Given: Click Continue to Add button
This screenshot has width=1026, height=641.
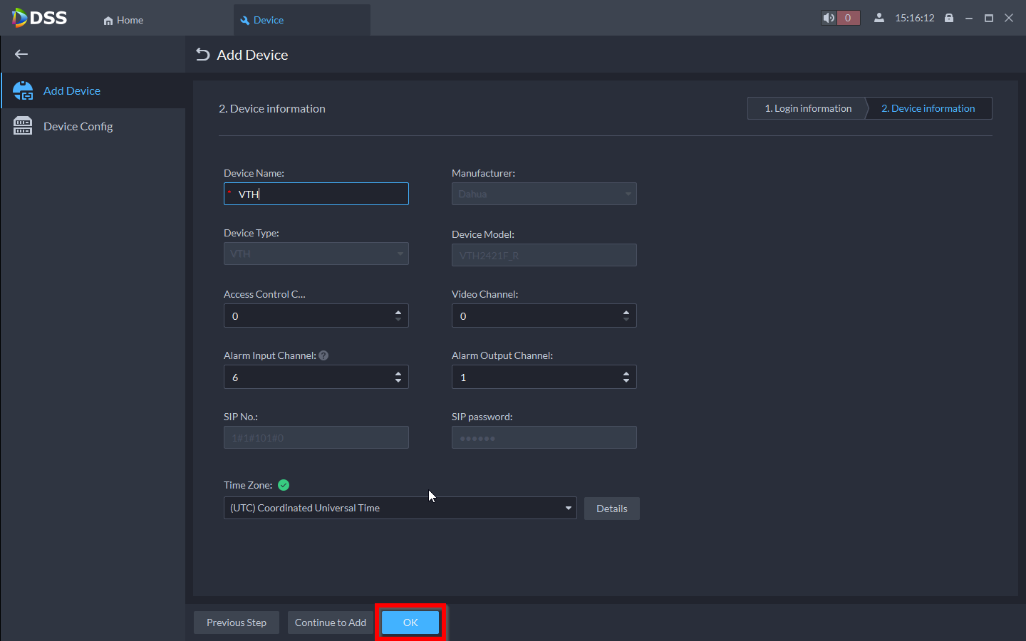Looking at the screenshot, I should tap(331, 622).
